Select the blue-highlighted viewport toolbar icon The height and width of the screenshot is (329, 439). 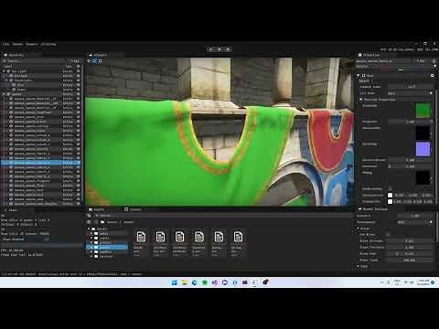(x=94, y=61)
